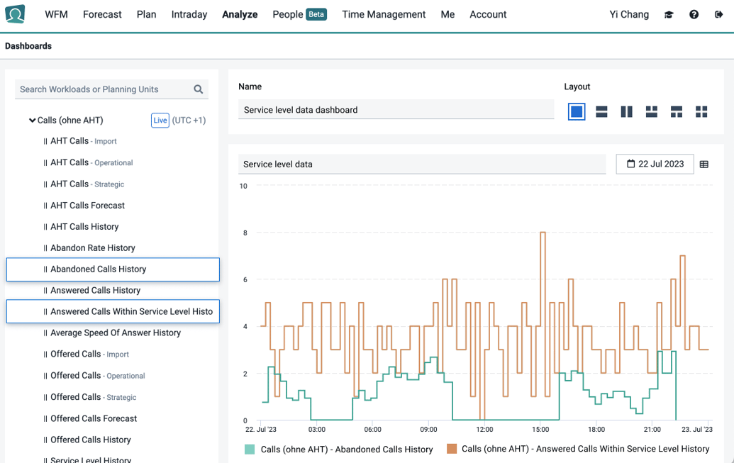Collapse the Calls (ohne AHT) tree

(33, 121)
